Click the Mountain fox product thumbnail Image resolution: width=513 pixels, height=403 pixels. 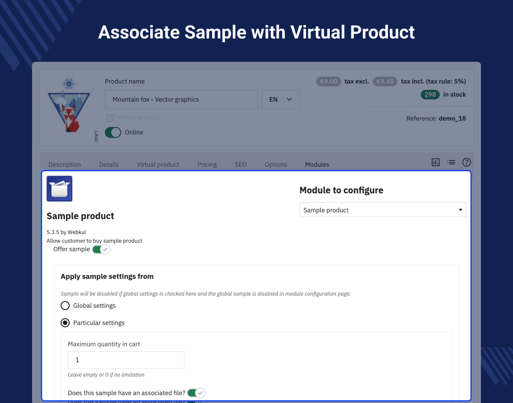[69, 105]
